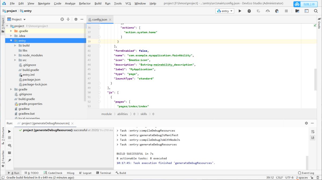
Task: Click the layout icon in Run panel sidebar
Action: coord(9,153)
